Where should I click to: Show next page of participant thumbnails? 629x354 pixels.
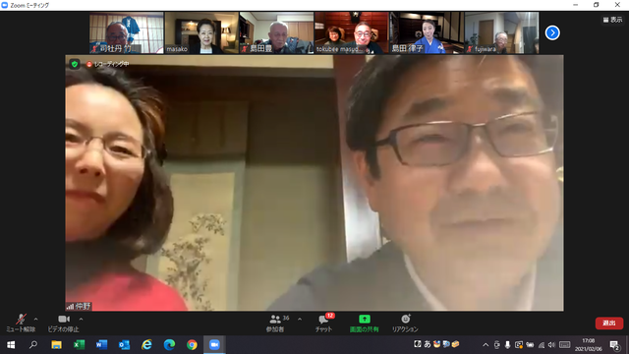[x=552, y=32]
